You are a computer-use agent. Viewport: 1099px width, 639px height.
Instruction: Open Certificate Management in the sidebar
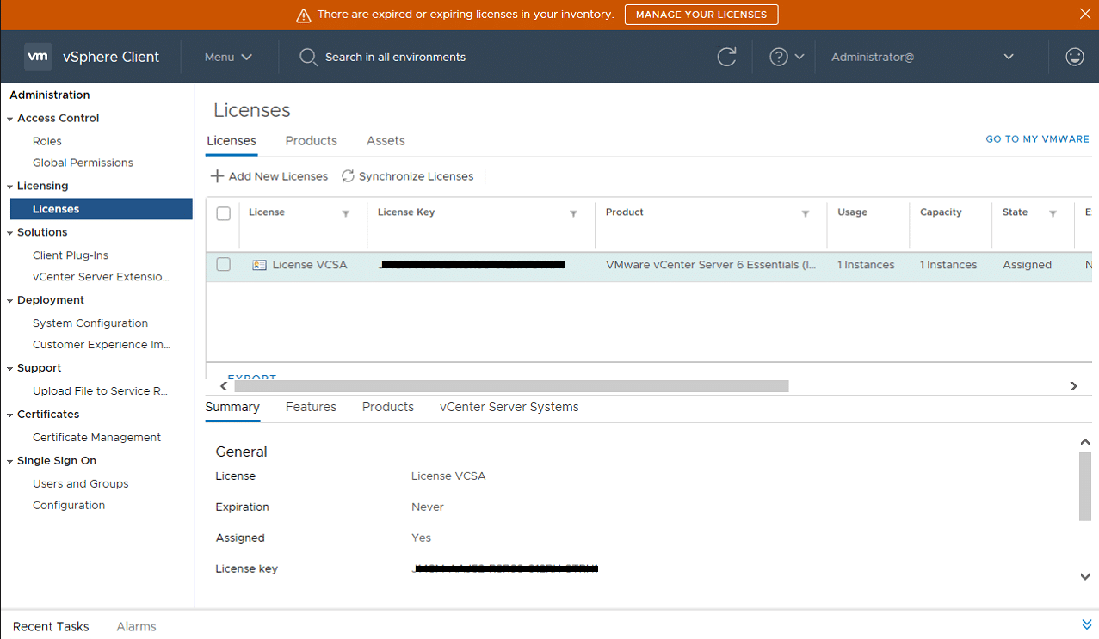(x=96, y=438)
